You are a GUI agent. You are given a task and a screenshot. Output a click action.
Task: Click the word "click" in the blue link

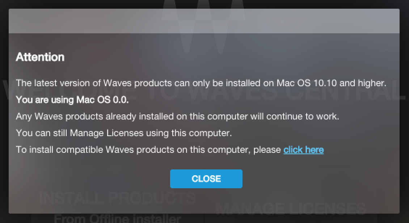[293, 150]
